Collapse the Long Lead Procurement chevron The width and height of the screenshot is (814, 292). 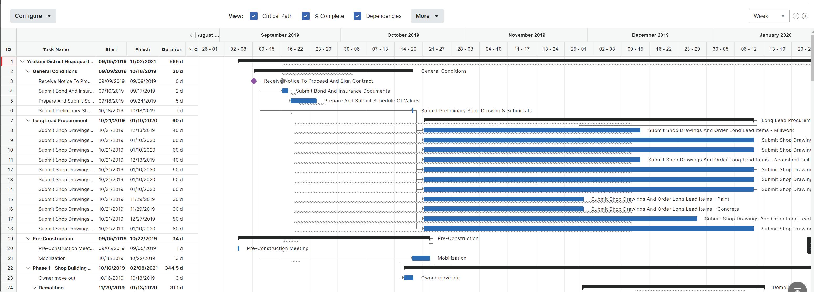(x=28, y=121)
